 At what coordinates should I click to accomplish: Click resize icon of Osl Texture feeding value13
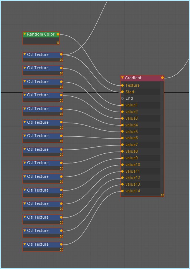coord(61,236)
